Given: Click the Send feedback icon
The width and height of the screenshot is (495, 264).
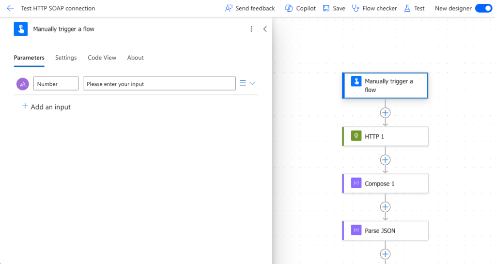Looking at the screenshot, I should [x=229, y=8].
